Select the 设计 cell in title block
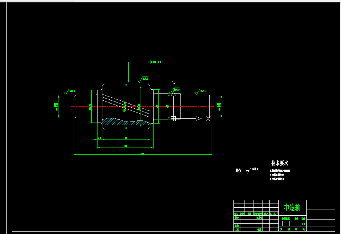Image resolution: width=341 pixels, height=234 pixels. point(237,218)
